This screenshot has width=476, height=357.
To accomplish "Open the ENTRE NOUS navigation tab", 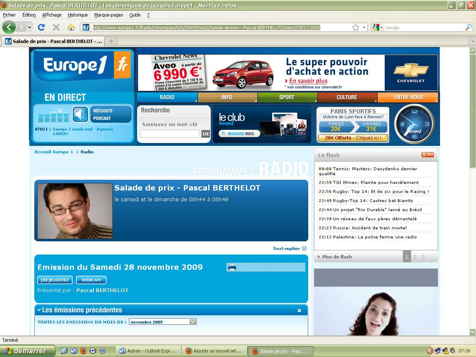I will (408, 97).
